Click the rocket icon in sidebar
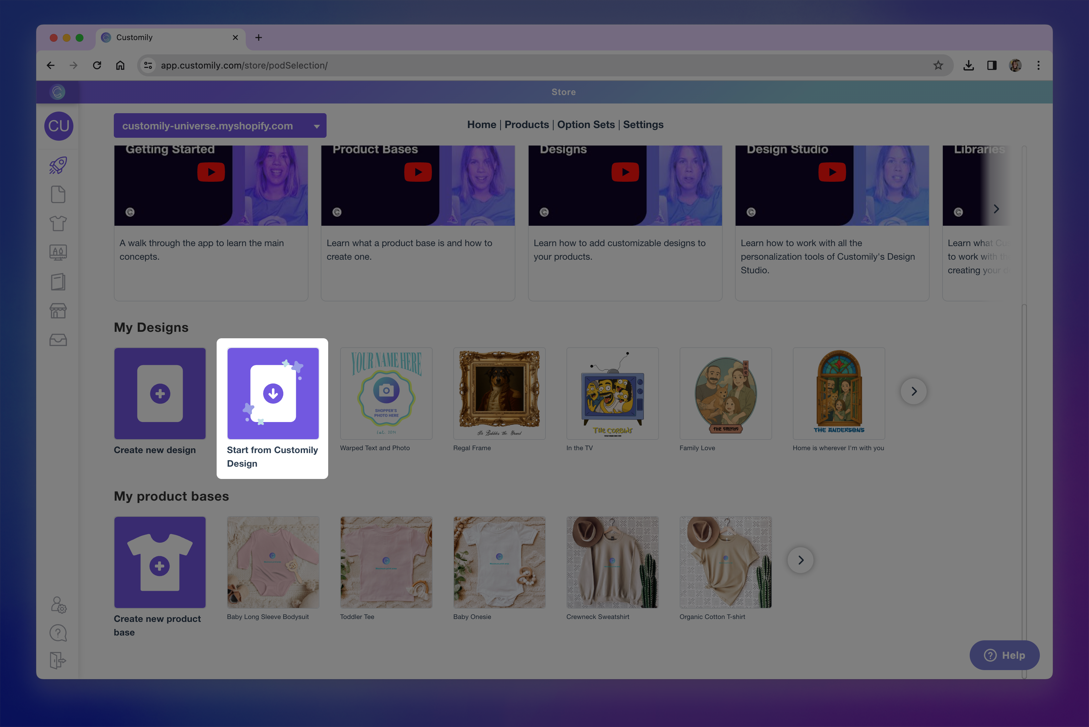The height and width of the screenshot is (727, 1089). 58,166
